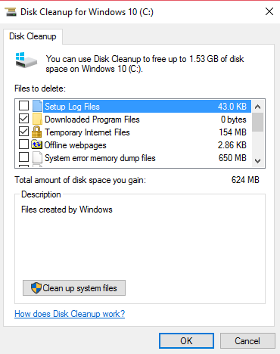The height and width of the screenshot is (354, 280).
Task: Click the Temporary Internet Files padlock icon
Action: [37, 132]
